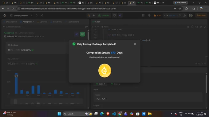Open the Solutions tab
Viewport: 209px width, 117px height.
point(56,22)
